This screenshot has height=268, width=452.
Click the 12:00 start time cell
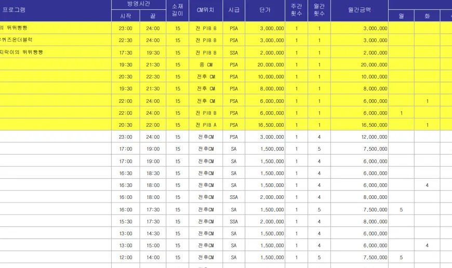coord(125,257)
